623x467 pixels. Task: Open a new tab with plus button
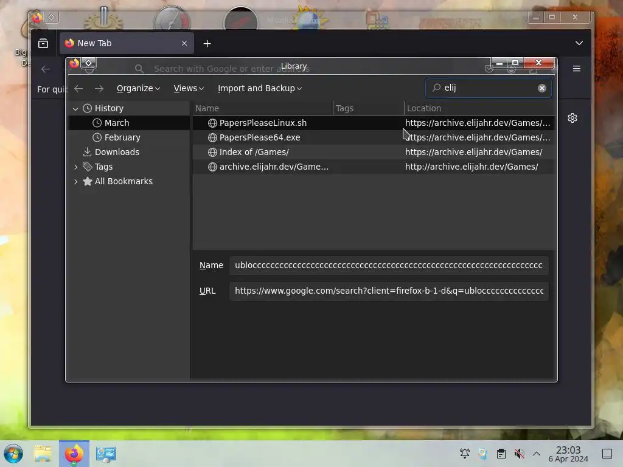coord(207,44)
